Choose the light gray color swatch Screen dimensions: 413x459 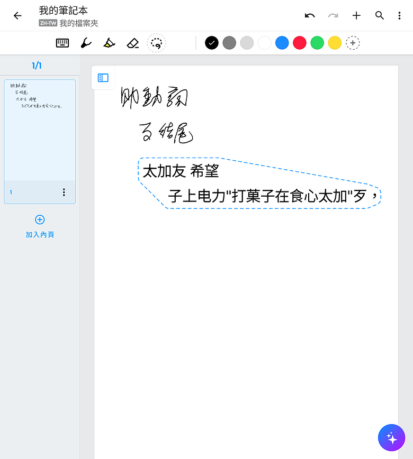(247, 43)
